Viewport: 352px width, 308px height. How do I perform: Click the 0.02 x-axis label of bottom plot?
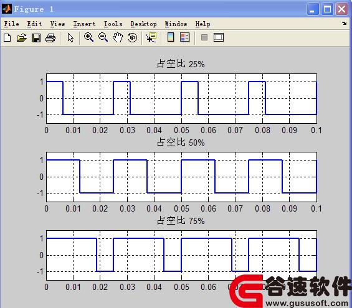(x=100, y=287)
